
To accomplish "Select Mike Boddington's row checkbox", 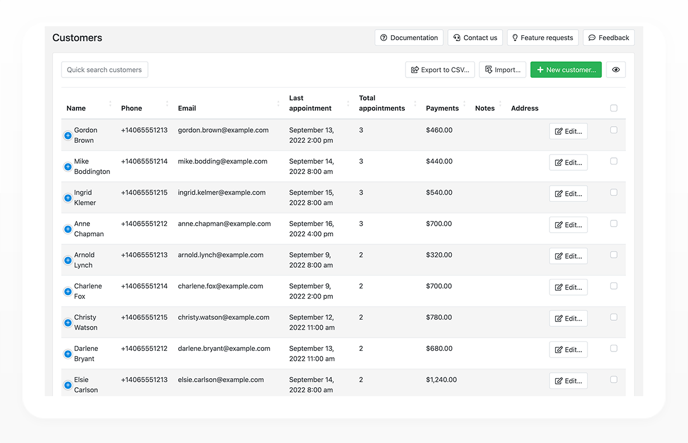I will click(x=614, y=161).
